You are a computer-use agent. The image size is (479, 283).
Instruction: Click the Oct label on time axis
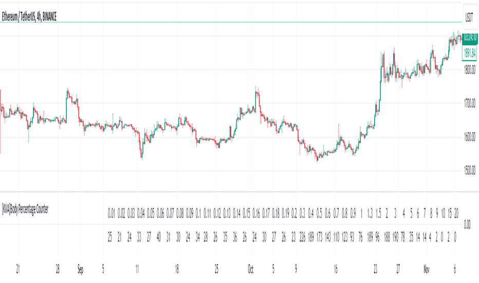pos(250,269)
